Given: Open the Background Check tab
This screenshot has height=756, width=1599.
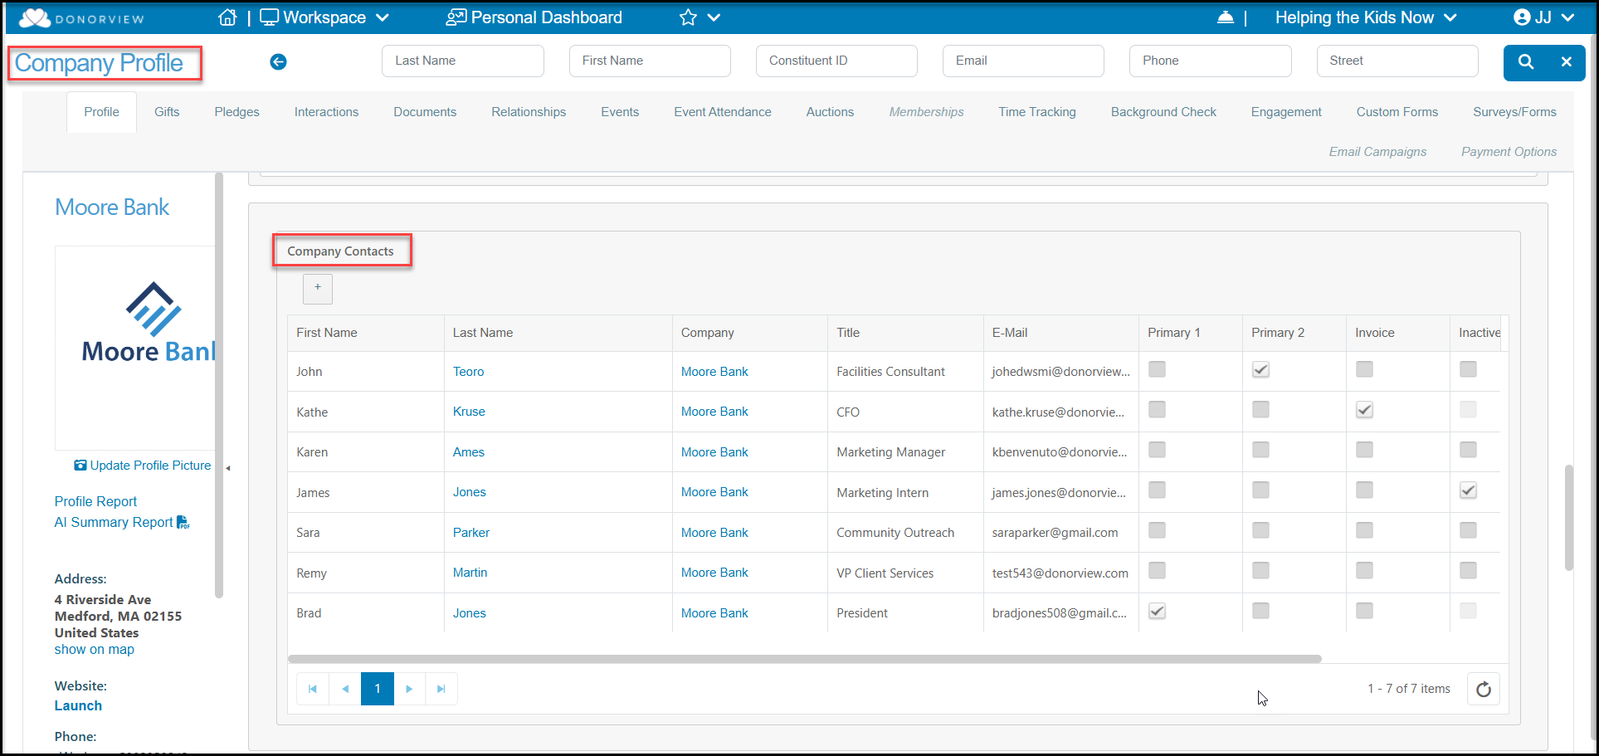Looking at the screenshot, I should [x=1163, y=112].
